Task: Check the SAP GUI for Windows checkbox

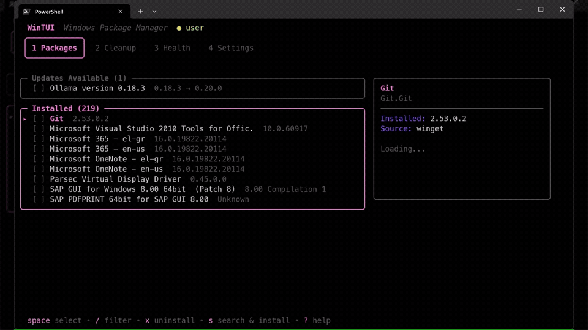Action: (39, 189)
